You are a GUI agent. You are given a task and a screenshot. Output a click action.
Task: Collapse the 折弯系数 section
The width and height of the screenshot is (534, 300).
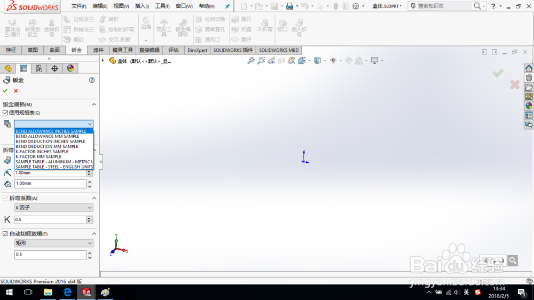click(94, 198)
